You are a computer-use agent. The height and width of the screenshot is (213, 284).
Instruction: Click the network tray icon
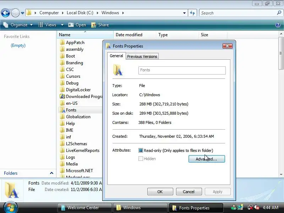click(x=250, y=207)
